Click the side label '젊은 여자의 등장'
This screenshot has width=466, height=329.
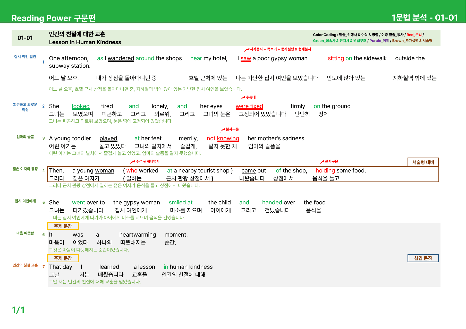[x=25, y=169]
